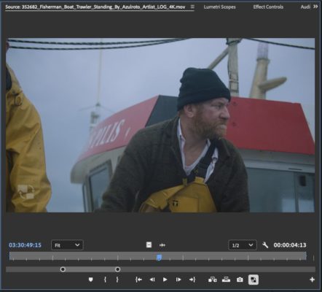
Task: Click the blue playhead on the time ruler
Action: click(x=159, y=258)
